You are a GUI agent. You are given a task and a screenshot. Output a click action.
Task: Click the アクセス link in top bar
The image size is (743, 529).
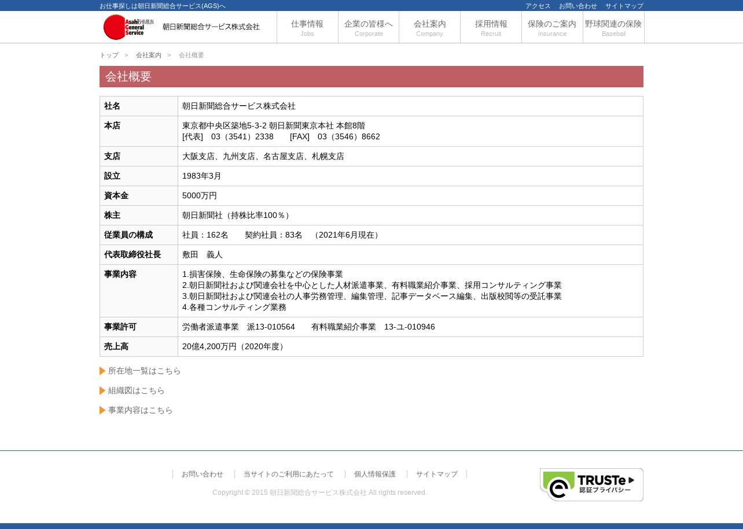pos(538,6)
